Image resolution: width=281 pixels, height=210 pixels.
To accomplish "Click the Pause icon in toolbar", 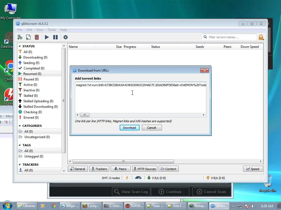I will coord(55,37).
